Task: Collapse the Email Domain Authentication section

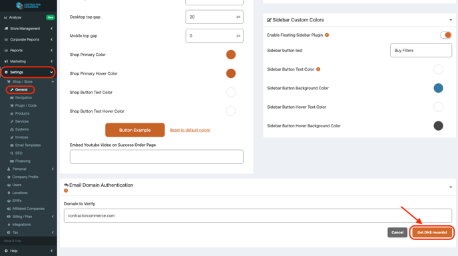Action: point(451,187)
